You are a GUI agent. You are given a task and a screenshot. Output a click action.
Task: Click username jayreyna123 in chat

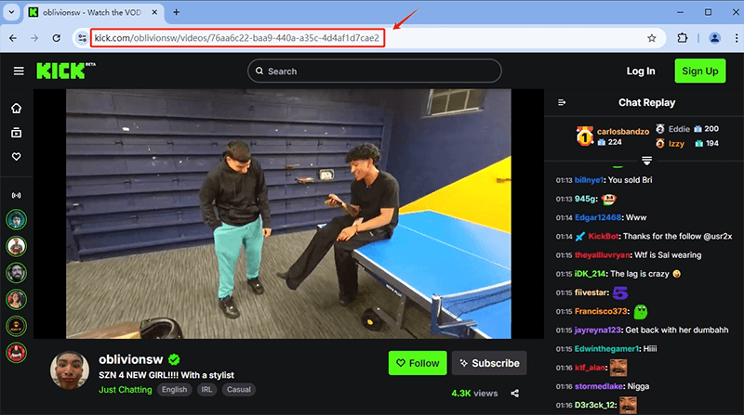tap(597, 330)
